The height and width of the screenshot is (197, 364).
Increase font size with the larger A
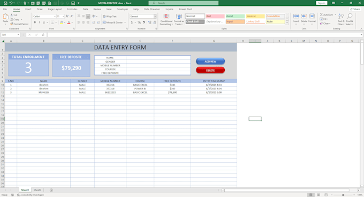(67, 16)
